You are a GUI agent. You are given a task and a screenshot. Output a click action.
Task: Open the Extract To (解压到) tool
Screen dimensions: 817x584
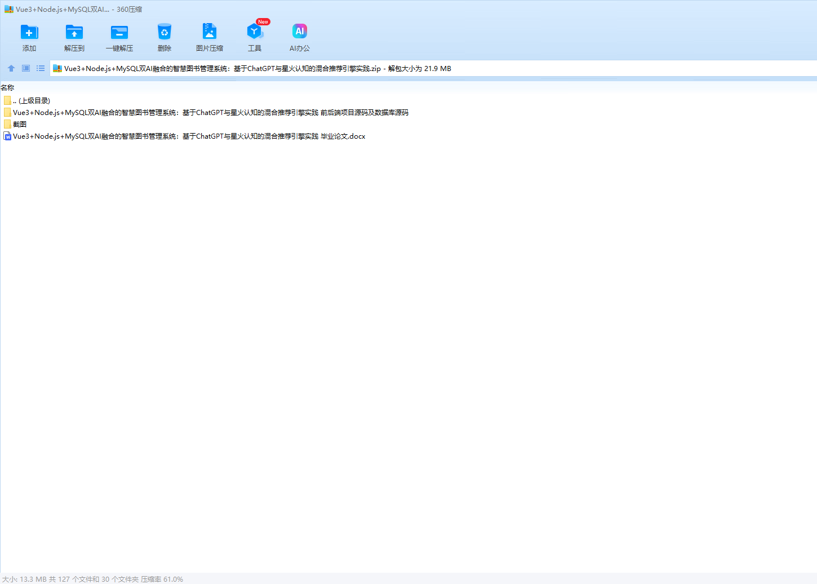(x=74, y=32)
